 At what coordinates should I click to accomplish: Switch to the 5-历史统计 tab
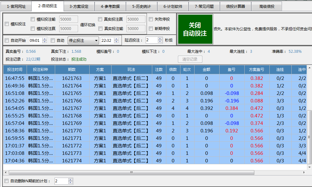tap(141, 6)
